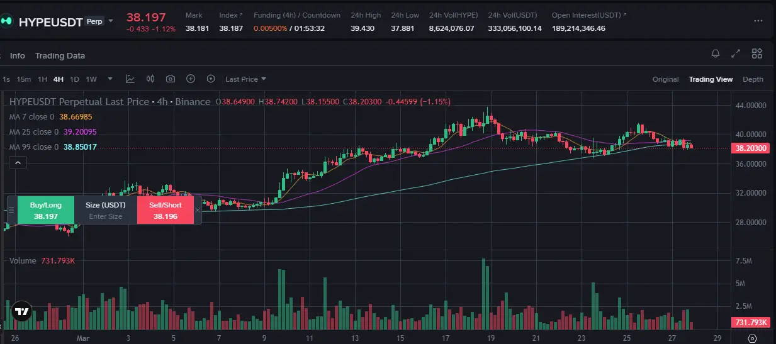Click the HYPEUSDT symbol name
The image size is (776, 344).
click(x=50, y=21)
